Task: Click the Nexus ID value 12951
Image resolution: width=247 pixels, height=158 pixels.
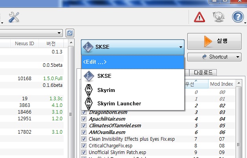Action: tap(24, 119)
